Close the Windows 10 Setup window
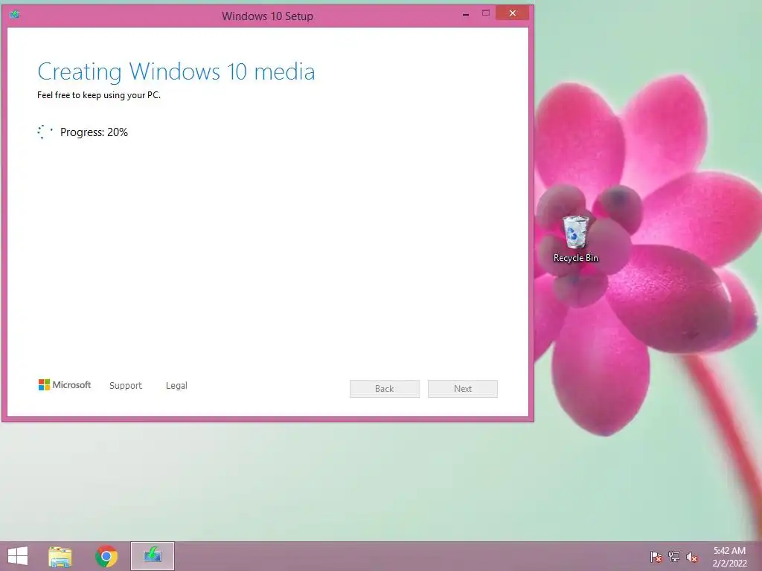The height and width of the screenshot is (571, 762). coord(512,13)
